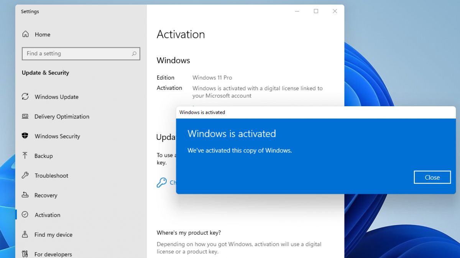The height and width of the screenshot is (258, 460).
Task: Click the magnifier icon in search box
Action: click(134, 54)
